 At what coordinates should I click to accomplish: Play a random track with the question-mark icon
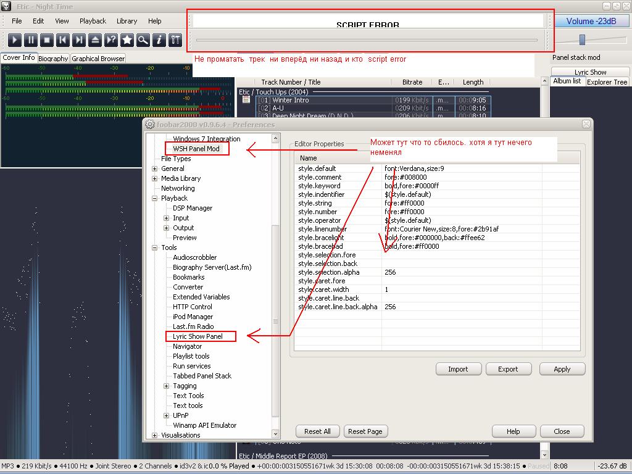111,40
